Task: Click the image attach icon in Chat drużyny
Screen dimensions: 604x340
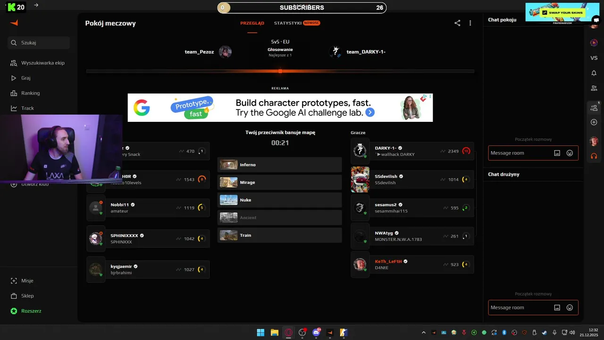Action: [x=557, y=307]
